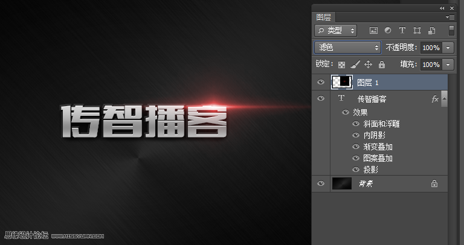The width and height of the screenshot is (464, 245).
Task: Select the 图层 1 layer name
Action: coord(368,83)
